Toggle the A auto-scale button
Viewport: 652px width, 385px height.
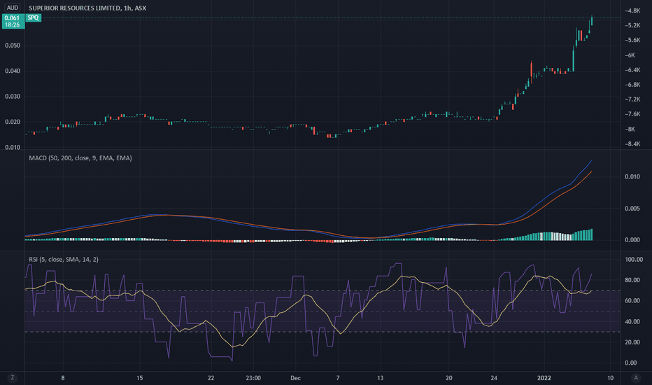click(x=636, y=378)
